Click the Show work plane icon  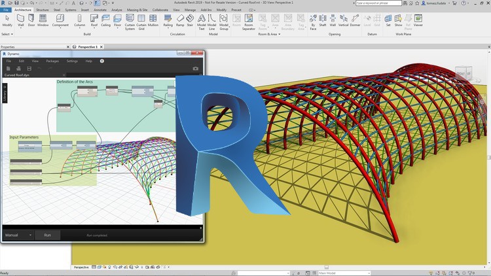coord(398,18)
